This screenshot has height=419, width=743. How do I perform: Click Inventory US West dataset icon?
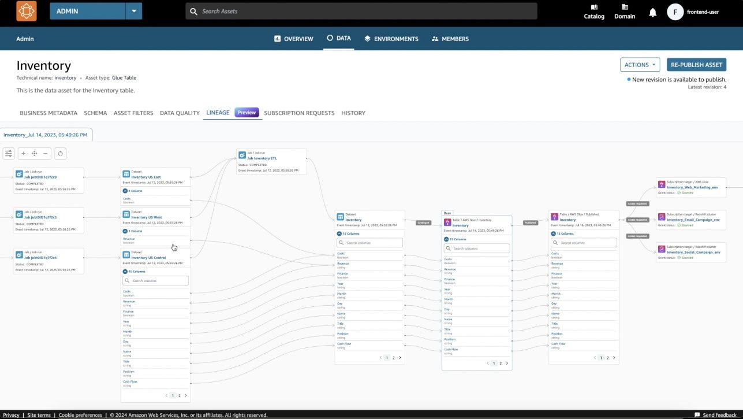pos(126,214)
